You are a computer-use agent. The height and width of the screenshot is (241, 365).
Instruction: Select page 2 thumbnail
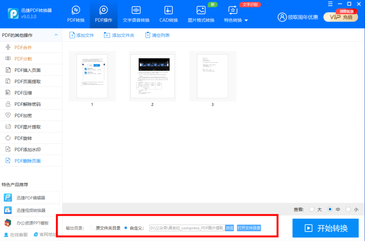pos(152,76)
